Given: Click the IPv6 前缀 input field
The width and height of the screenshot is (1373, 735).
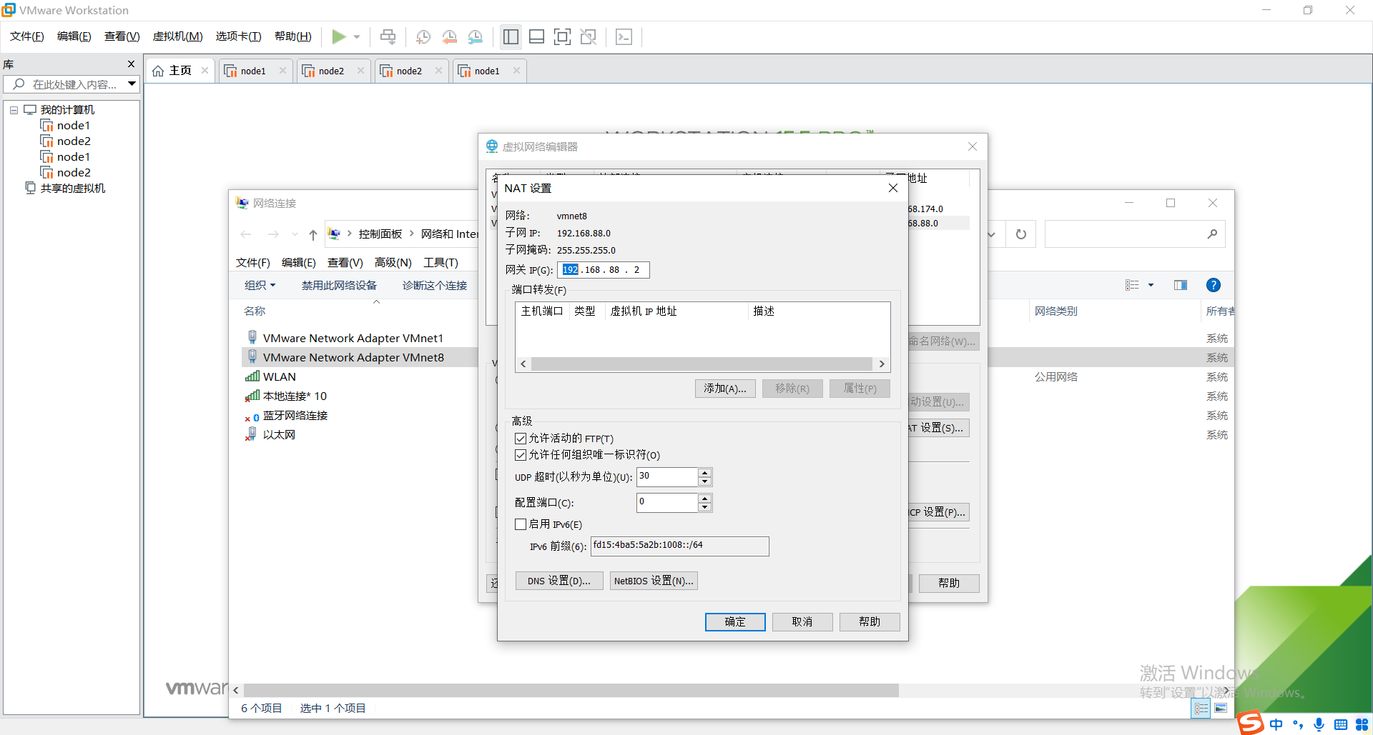Looking at the screenshot, I should 679,546.
